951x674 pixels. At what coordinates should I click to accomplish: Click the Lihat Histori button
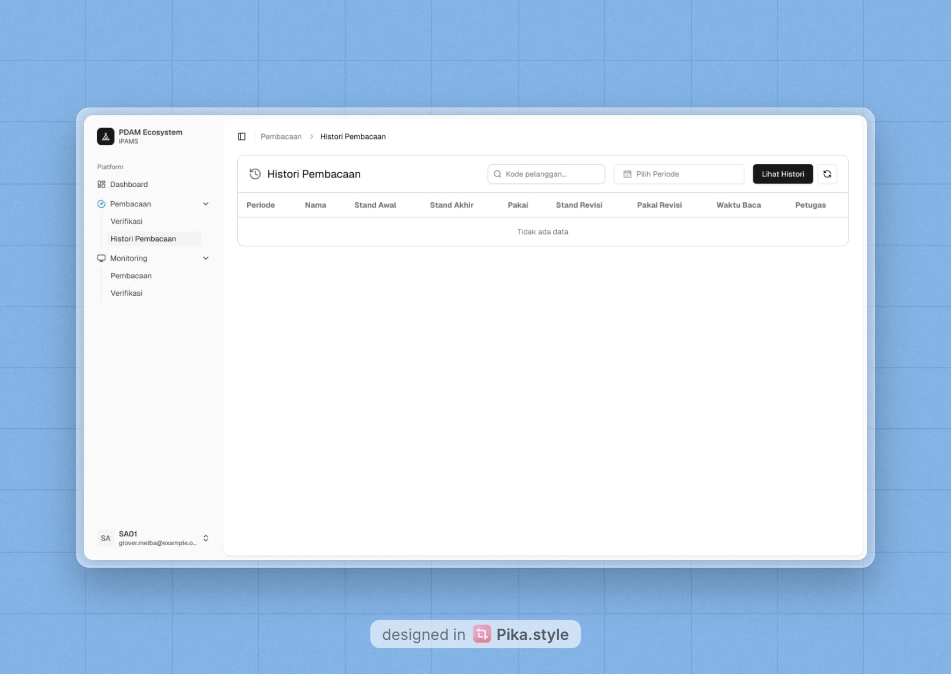(783, 174)
